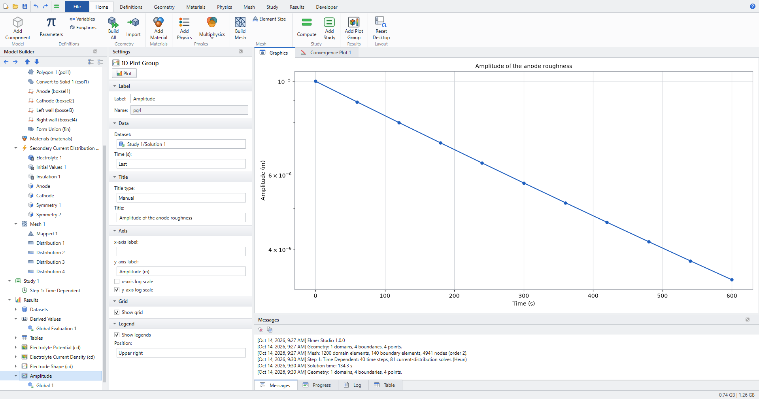The width and height of the screenshot is (759, 399).
Task: Click the x-axis label input field
Action: coord(181,252)
